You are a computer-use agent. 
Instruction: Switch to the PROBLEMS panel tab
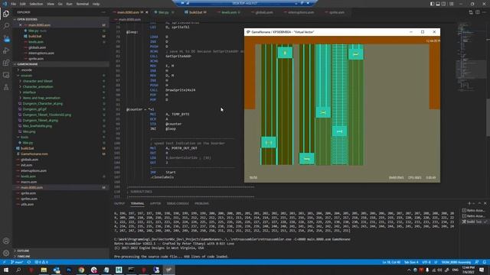(201, 203)
